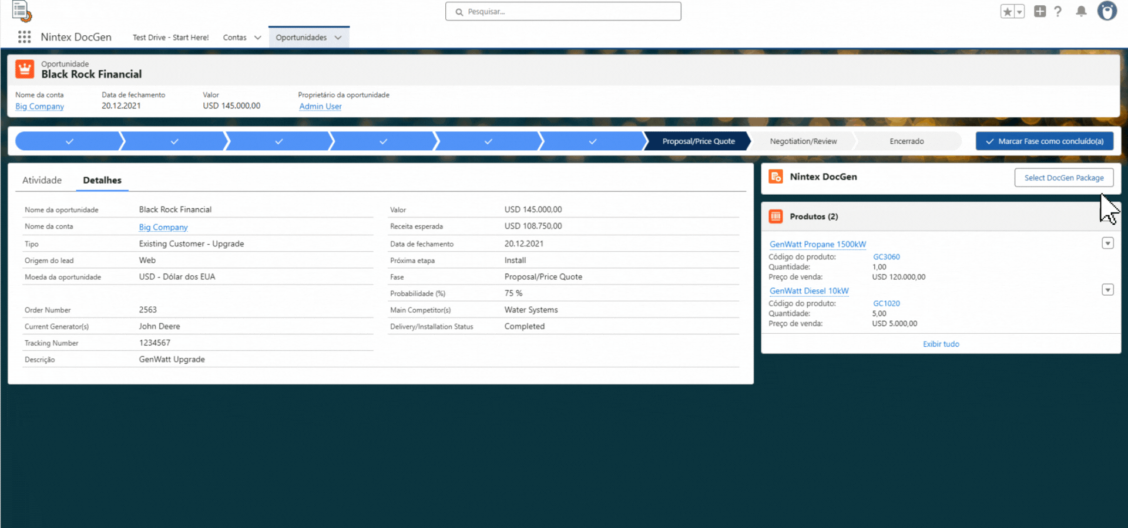Screen dimensions: 1128x528
Task: Click the Produtos related list icon
Action: coord(775,216)
